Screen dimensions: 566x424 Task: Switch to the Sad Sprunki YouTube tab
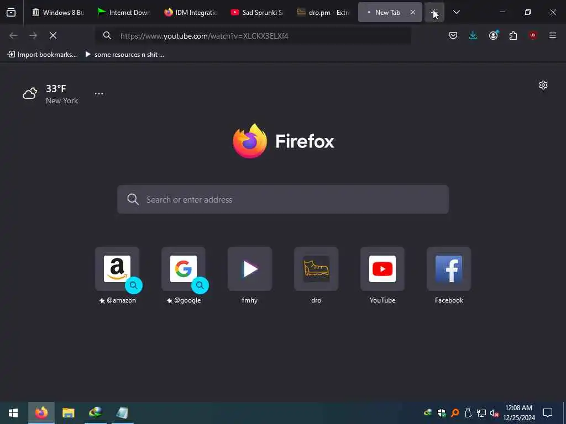(256, 12)
